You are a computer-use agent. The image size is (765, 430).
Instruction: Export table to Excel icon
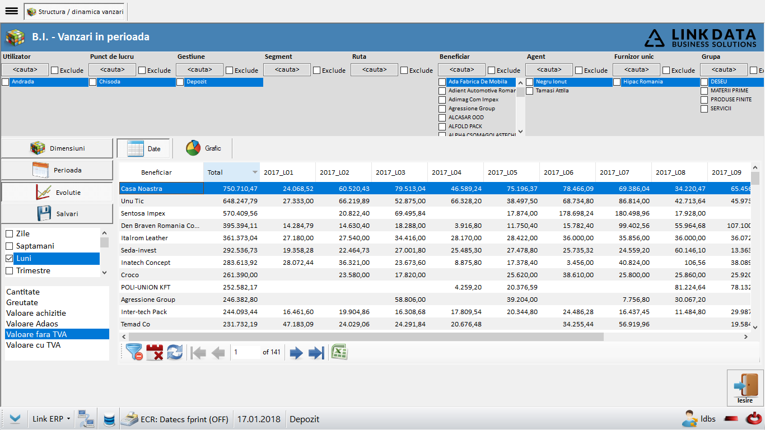click(x=339, y=352)
